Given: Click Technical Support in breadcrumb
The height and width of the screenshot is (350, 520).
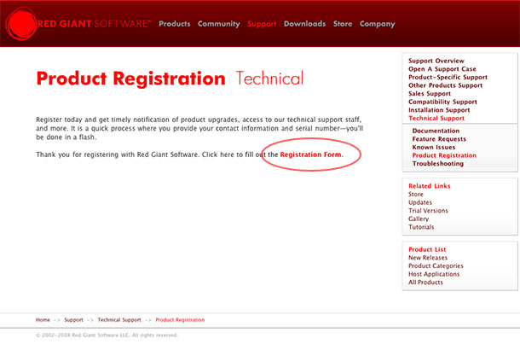Looking at the screenshot, I should 119,320.
